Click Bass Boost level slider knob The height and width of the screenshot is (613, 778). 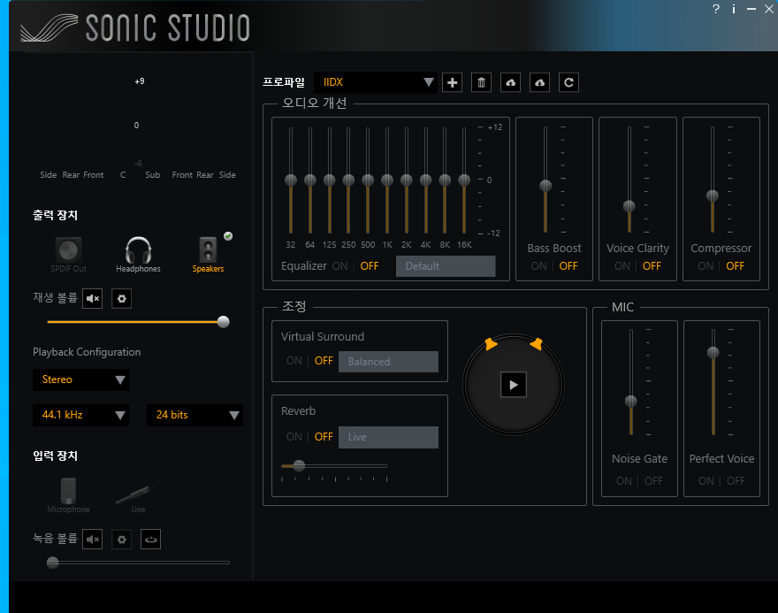pyautogui.click(x=545, y=186)
